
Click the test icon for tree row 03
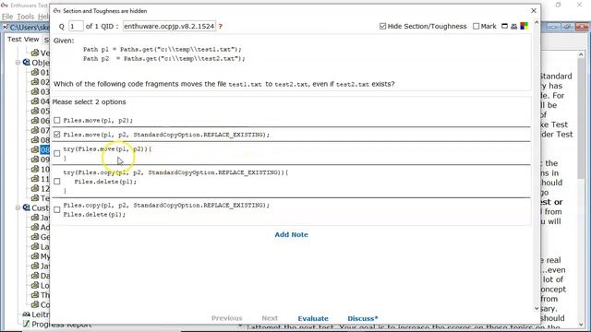pyautogui.click(x=35, y=91)
